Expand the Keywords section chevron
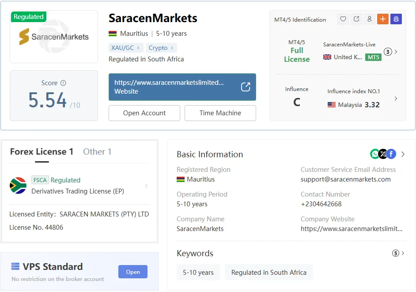416x292 pixels. [403, 253]
